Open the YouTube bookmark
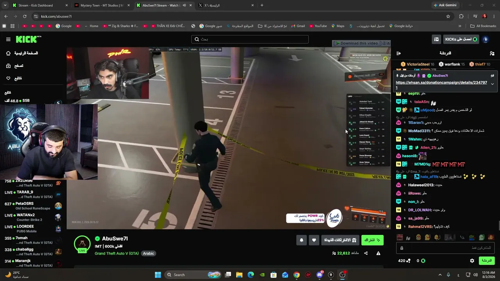This screenshot has height=281, width=500. pyautogui.click(x=317, y=26)
